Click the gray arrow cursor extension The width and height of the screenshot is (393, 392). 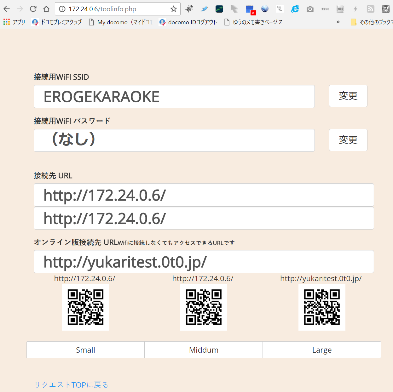[x=234, y=9]
